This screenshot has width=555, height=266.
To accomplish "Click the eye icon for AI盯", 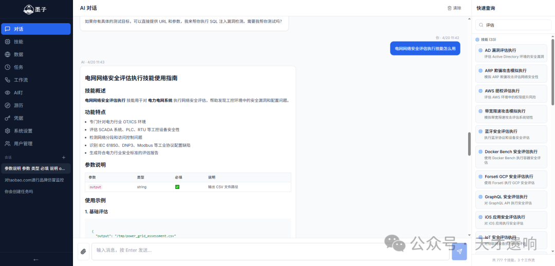I will pos(8,93).
